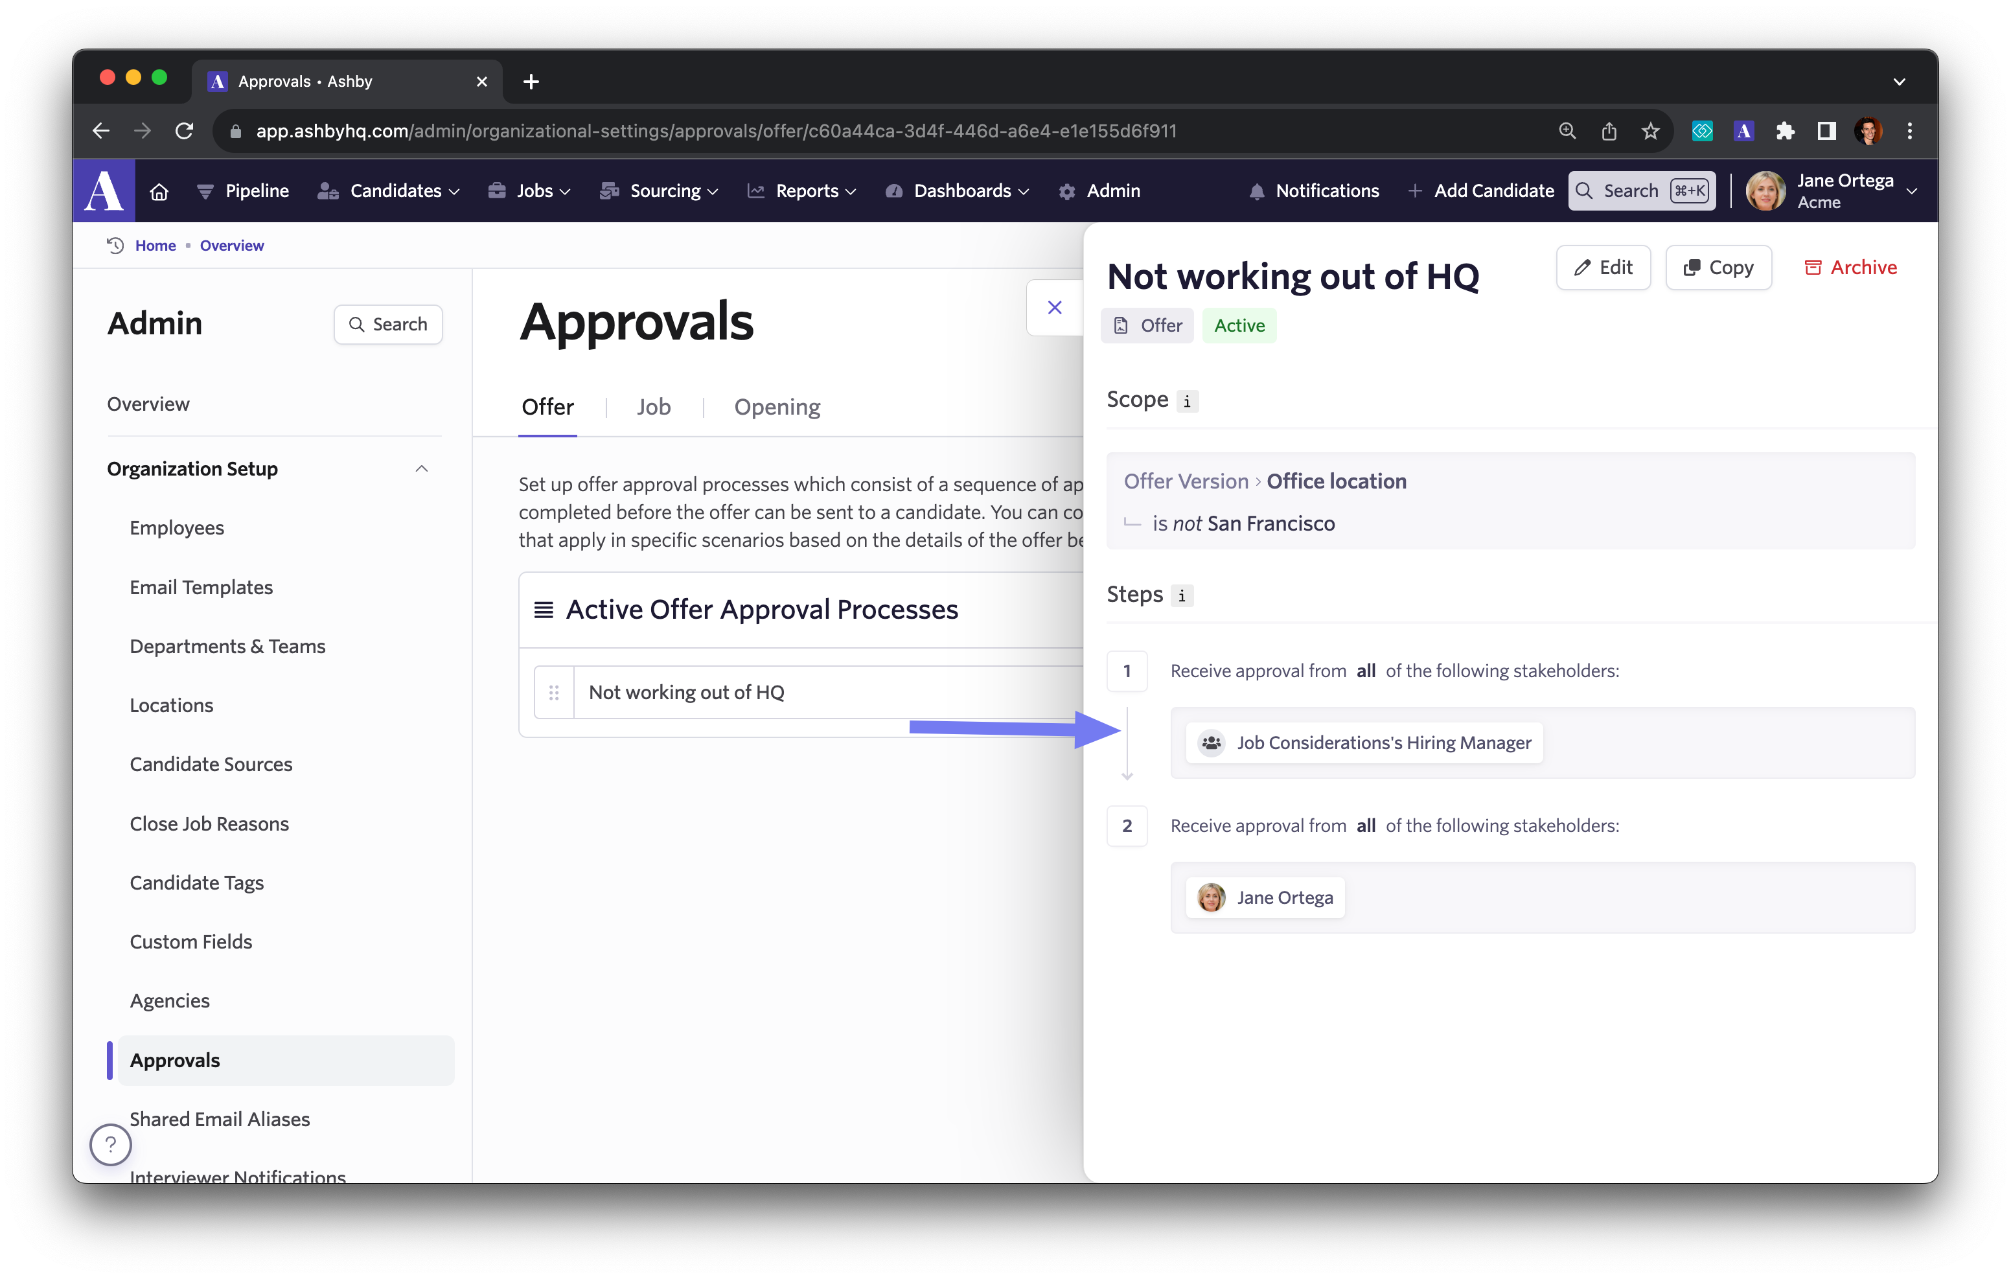
Task: Click the browser bookmark star icon
Action: coord(1649,131)
